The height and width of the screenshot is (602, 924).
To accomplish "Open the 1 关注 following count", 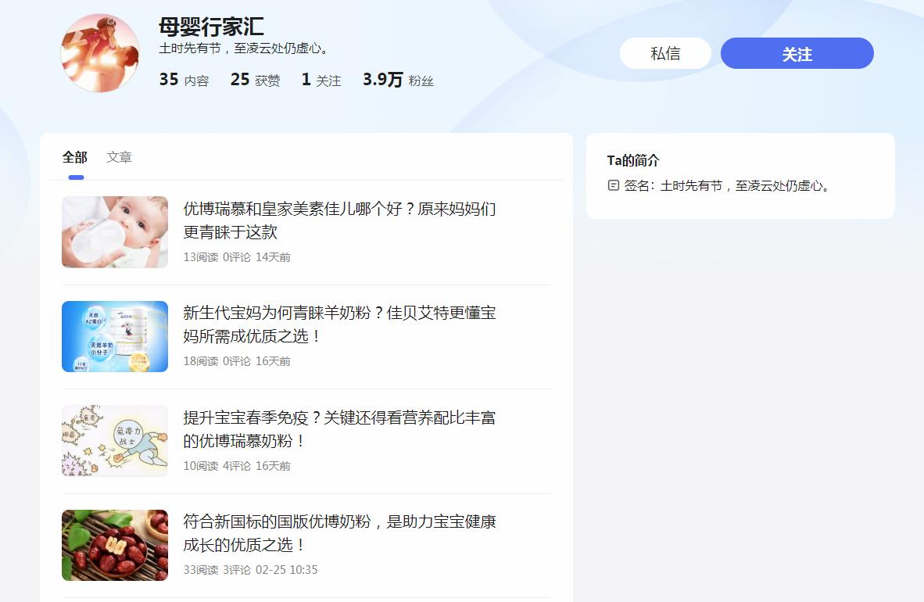I will pos(321,80).
